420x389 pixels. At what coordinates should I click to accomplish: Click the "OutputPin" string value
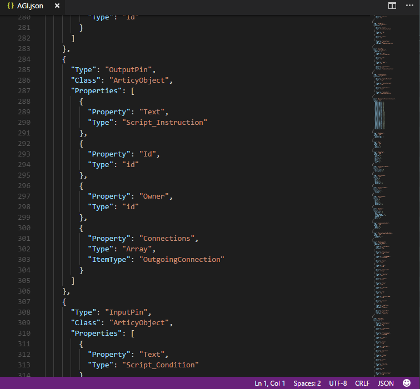point(128,70)
